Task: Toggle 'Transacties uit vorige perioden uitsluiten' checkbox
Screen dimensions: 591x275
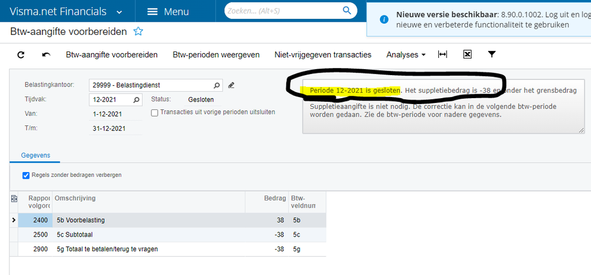Action: 154,112
